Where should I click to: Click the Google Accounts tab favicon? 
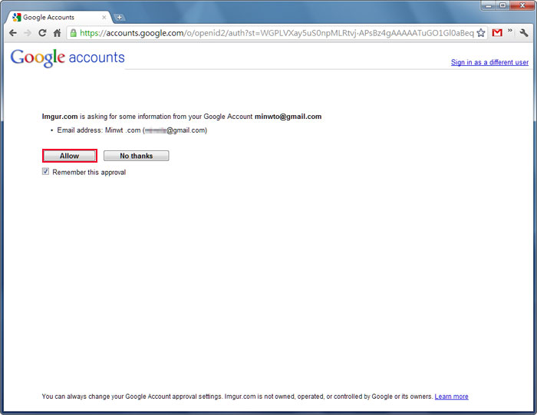coord(16,17)
